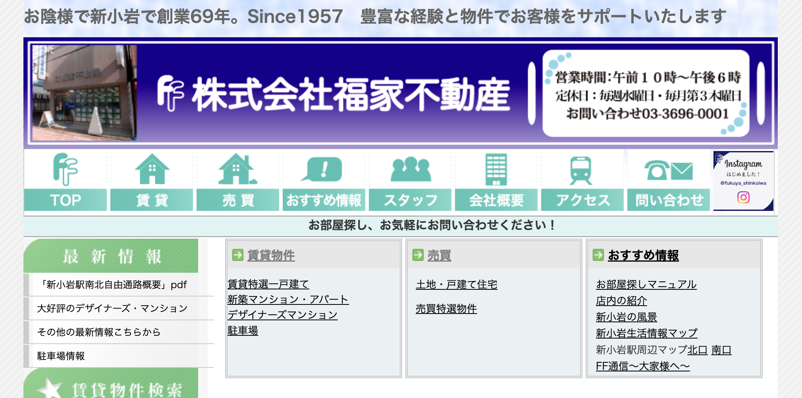Open 「新小岩駅南北自由通路概要」pdf link
The image size is (802, 398).
coord(112,285)
